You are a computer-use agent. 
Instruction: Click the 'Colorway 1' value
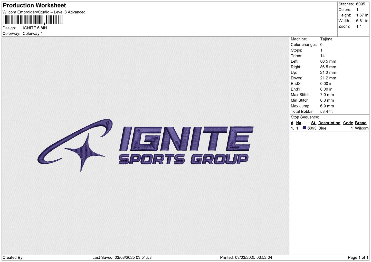(33, 34)
